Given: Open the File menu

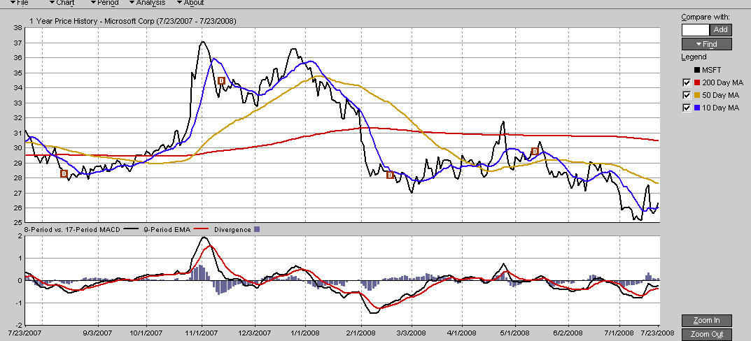Looking at the screenshot, I should (x=19, y=3).
